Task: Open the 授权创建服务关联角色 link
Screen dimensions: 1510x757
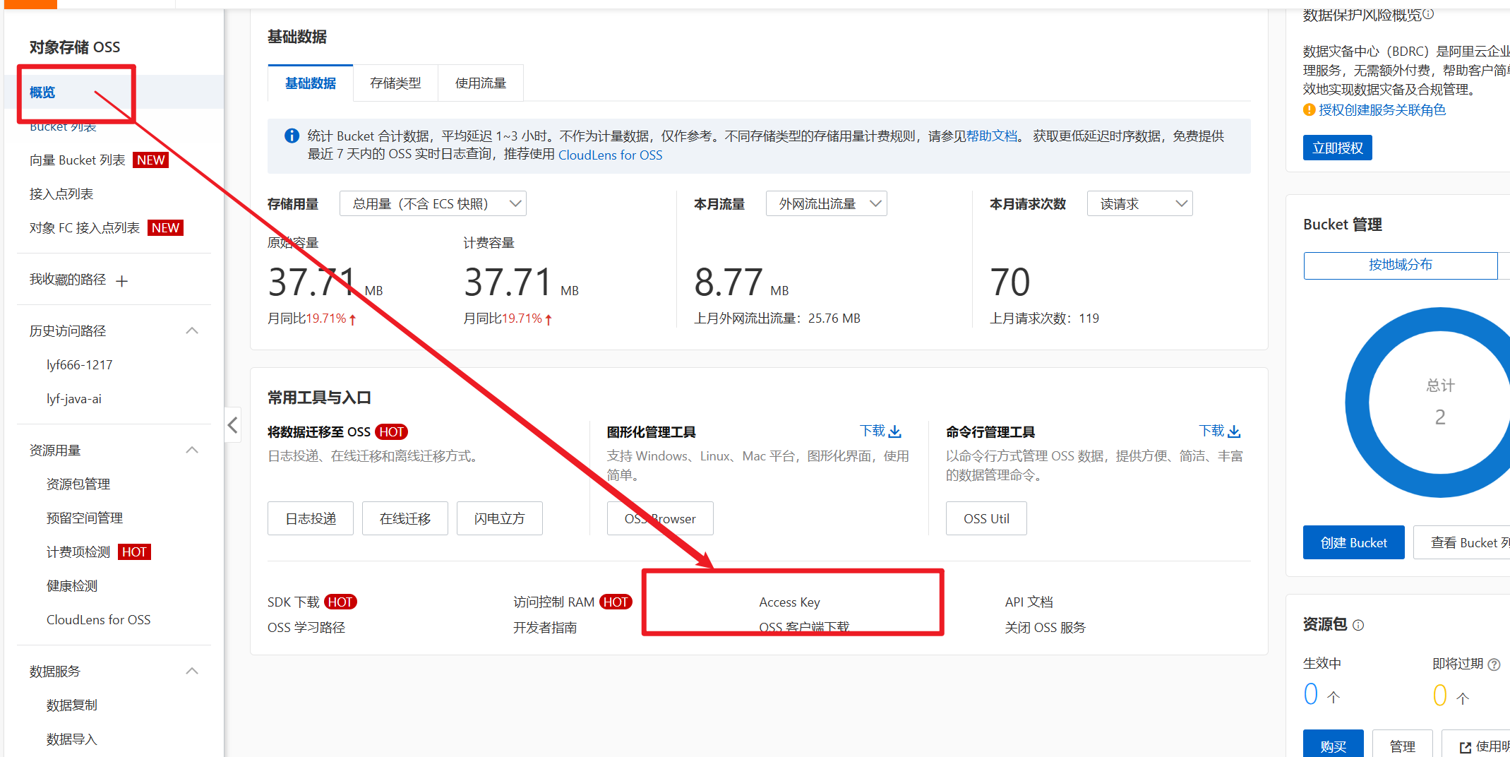Action: 1382,109
